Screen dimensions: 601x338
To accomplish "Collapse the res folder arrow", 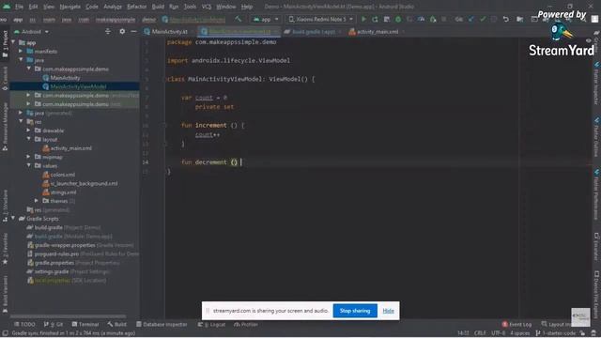I will (21, 121).
